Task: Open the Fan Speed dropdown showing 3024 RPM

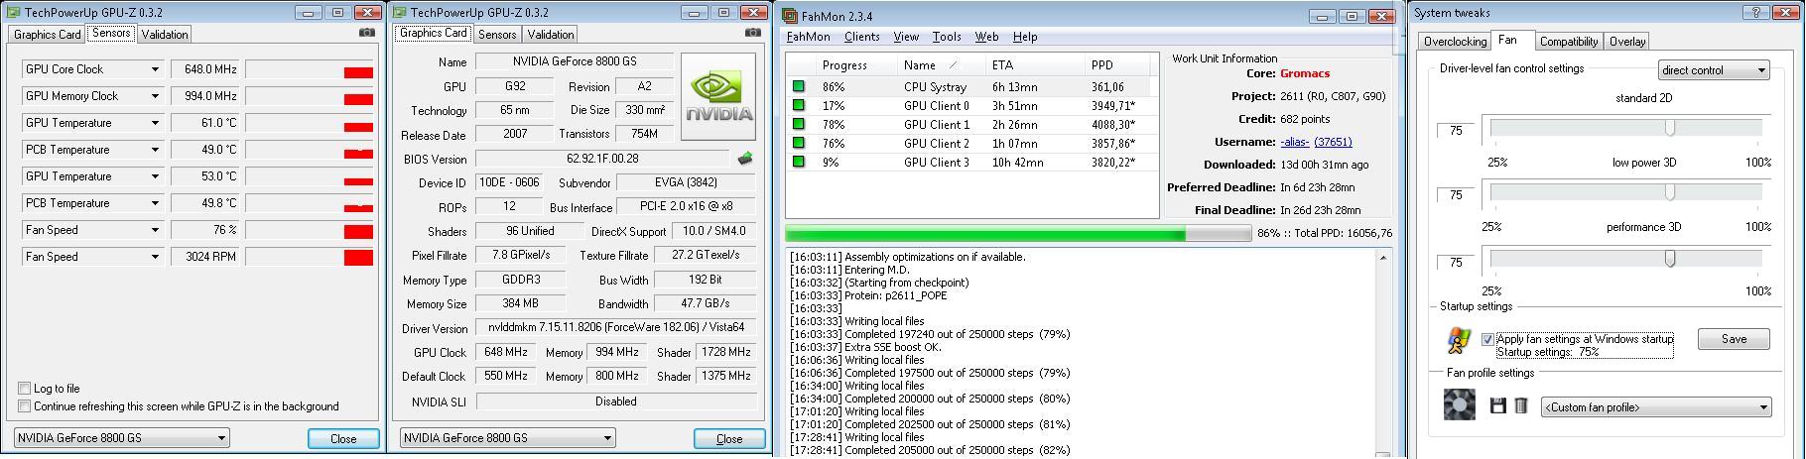Action: pos(155,257)
